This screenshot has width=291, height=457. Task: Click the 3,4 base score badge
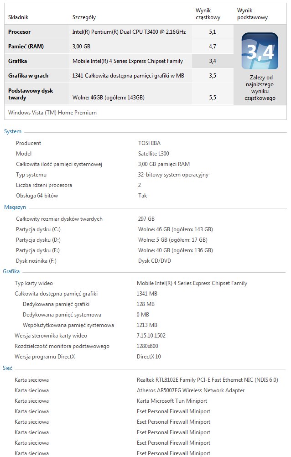(x=260, y=51)
